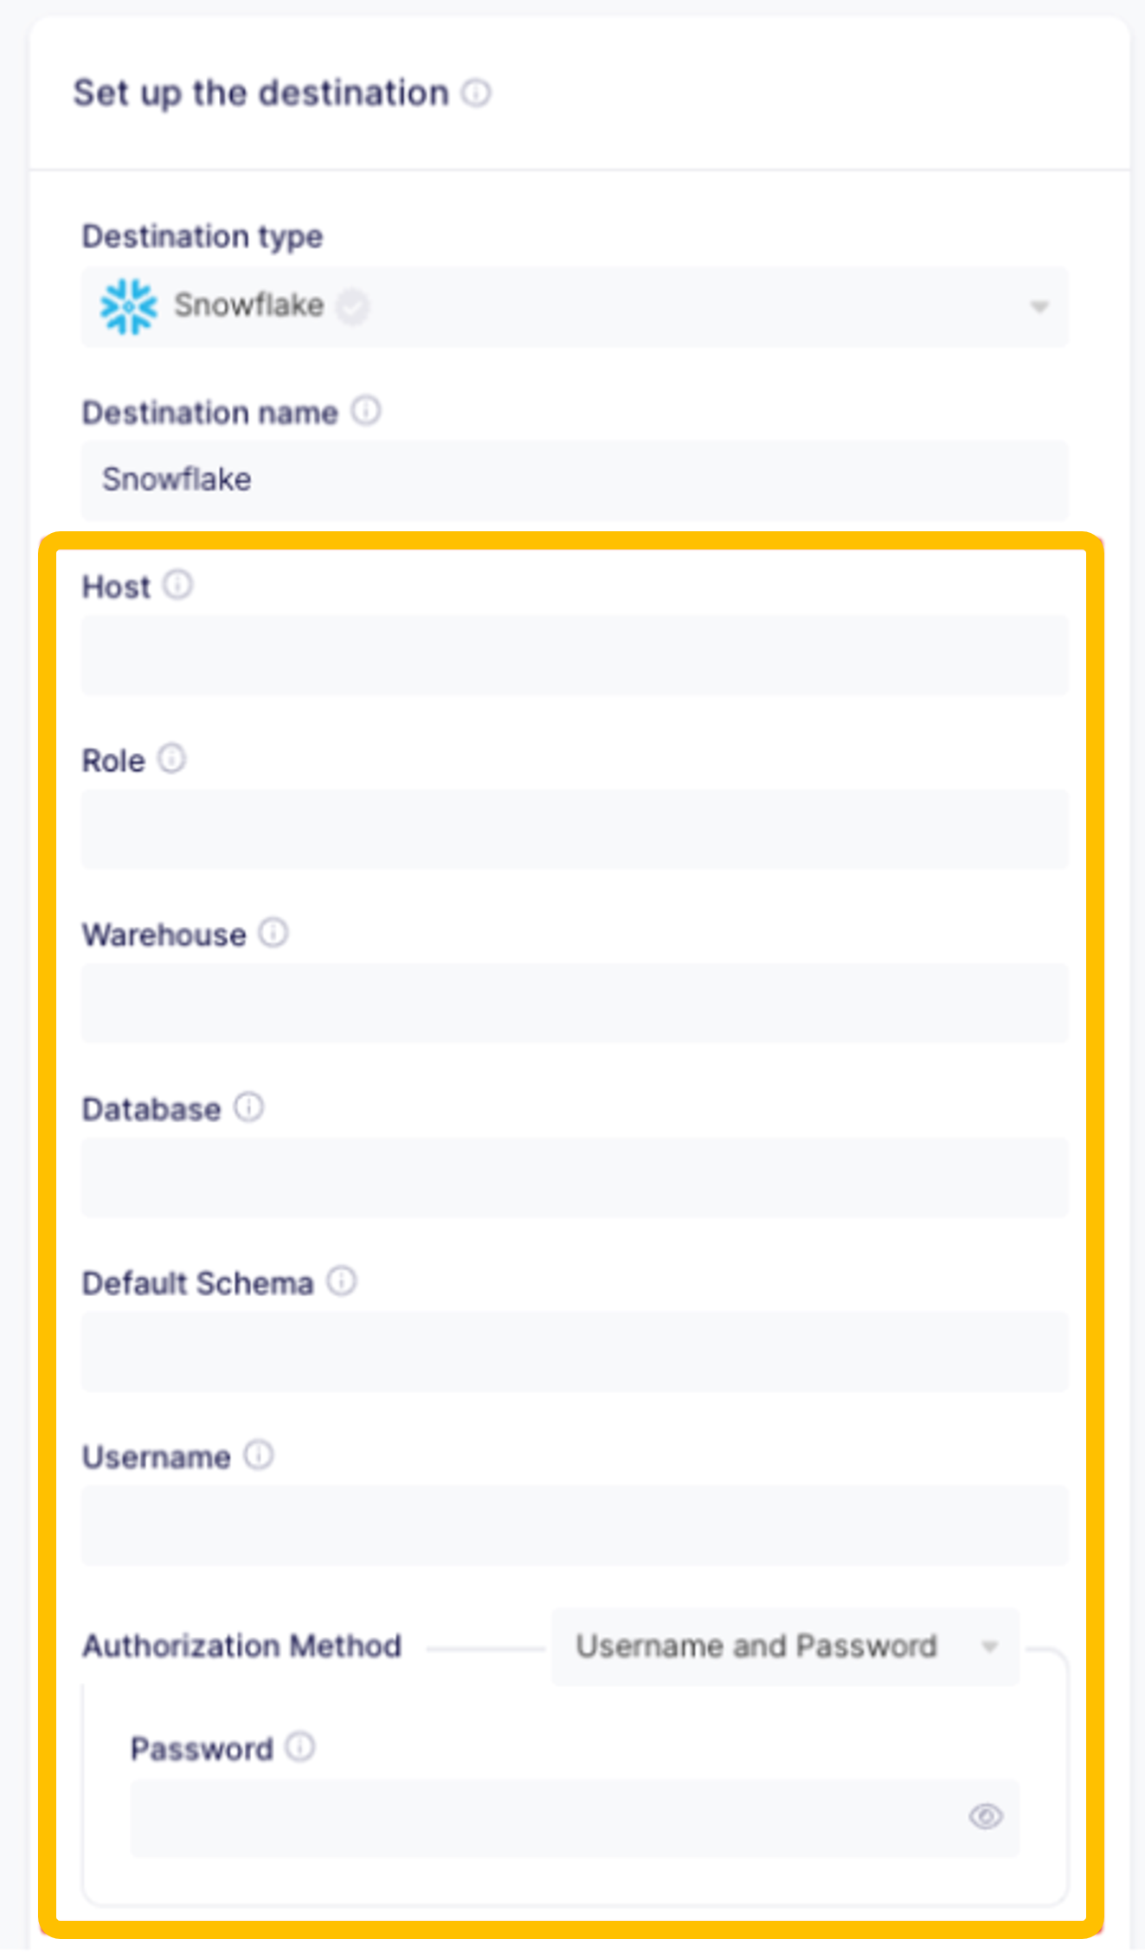Focus the Host input field
1145x1952 pixels.
[575, 654]
